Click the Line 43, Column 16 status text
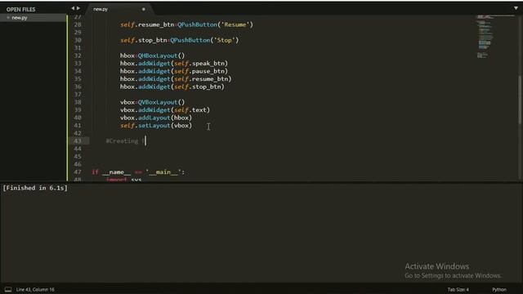This screenshot has width=523, height=294. tap(35, 289)
